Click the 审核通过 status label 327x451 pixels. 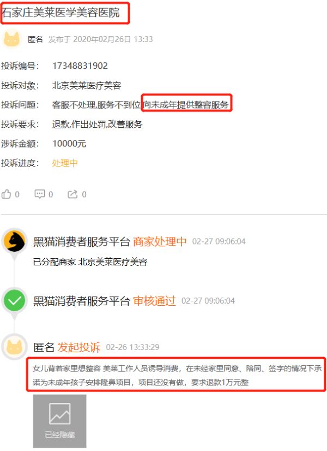coord(154,301)
